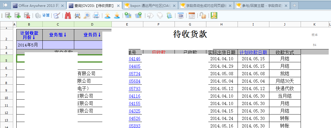Click the empty 业务组 input cell

coord(58,45)
